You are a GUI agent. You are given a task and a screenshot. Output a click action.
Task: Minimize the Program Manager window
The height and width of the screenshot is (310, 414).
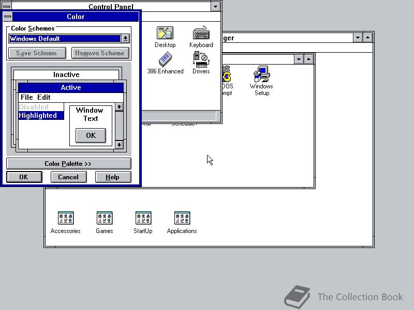pos(358,38)
